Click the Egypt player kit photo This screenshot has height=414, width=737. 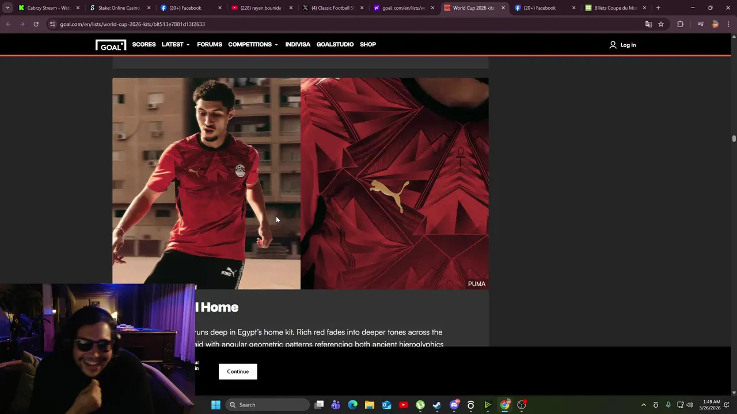[x=206, y=183]
